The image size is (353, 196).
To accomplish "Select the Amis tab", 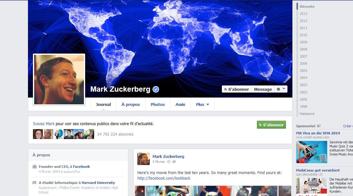I will [180, 105].
